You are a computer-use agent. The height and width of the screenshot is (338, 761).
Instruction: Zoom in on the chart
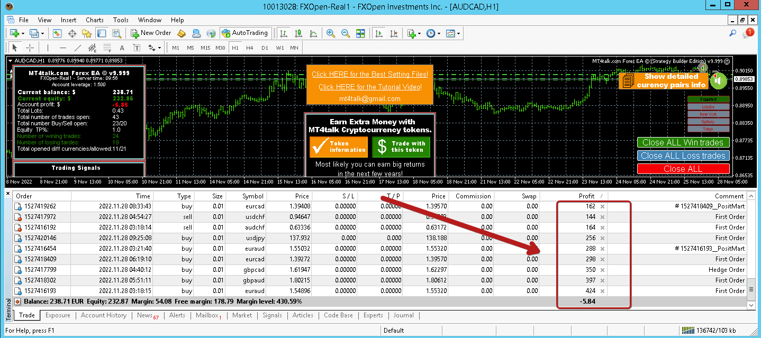(331, 33)
